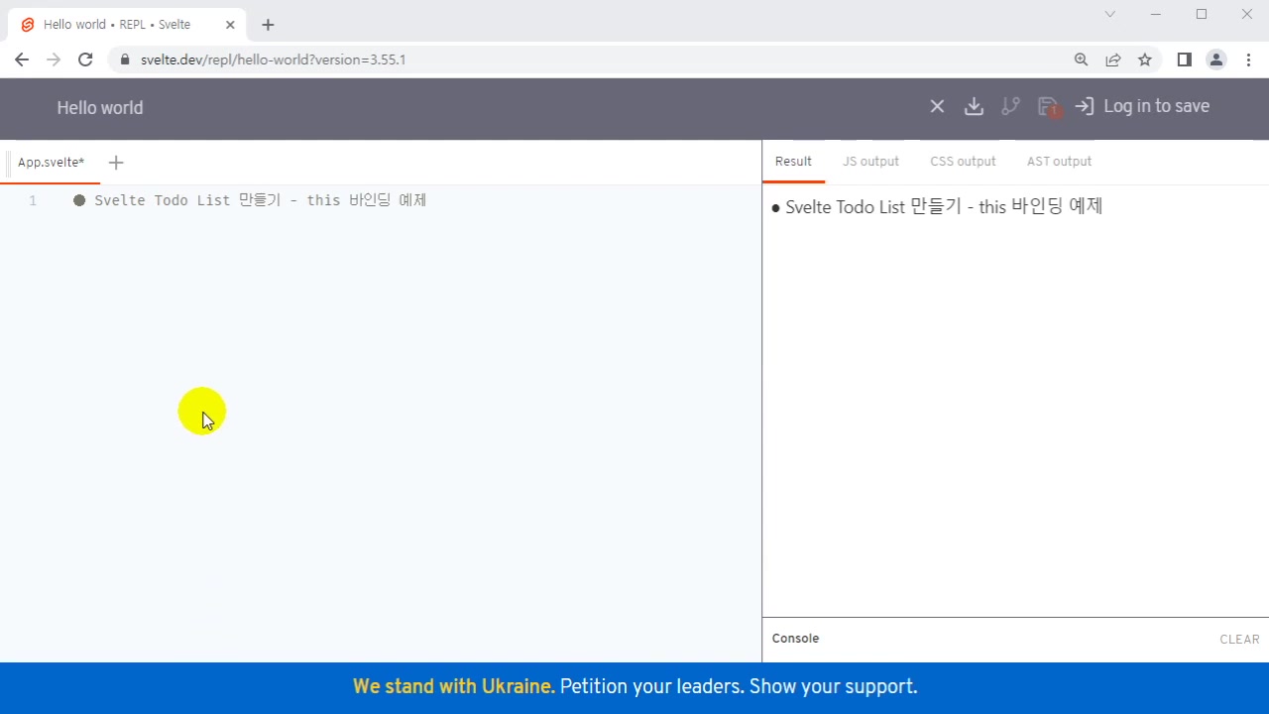Click the share page icon in address bar

click(x=1113, y=59)
